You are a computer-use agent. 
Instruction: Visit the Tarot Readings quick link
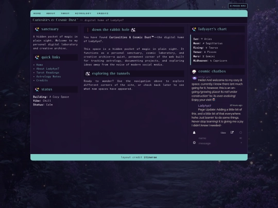pos(48,72)
